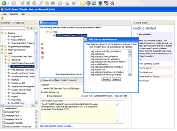This screenshot has width=177, height=131.
Task: Switch to the Scenarios tab
Action: click(x=6, y=23)
